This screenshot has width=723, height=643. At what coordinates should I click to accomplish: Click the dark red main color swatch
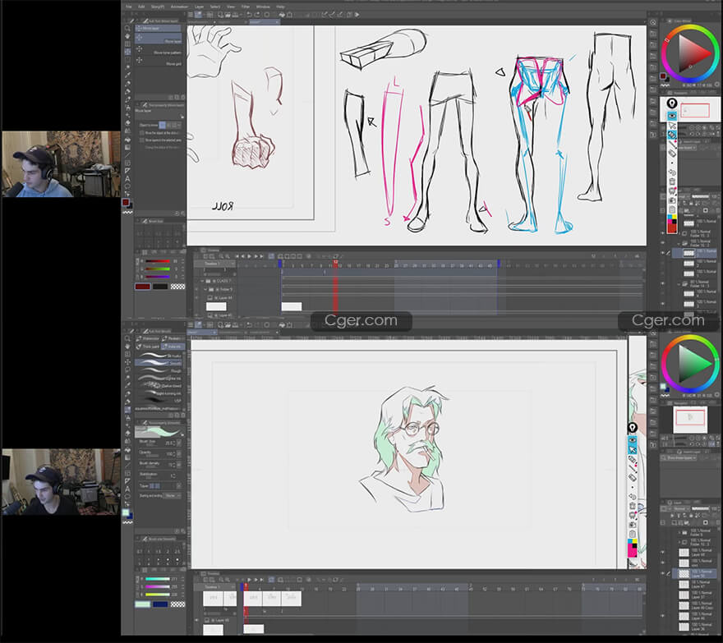(x=142, y=286)
